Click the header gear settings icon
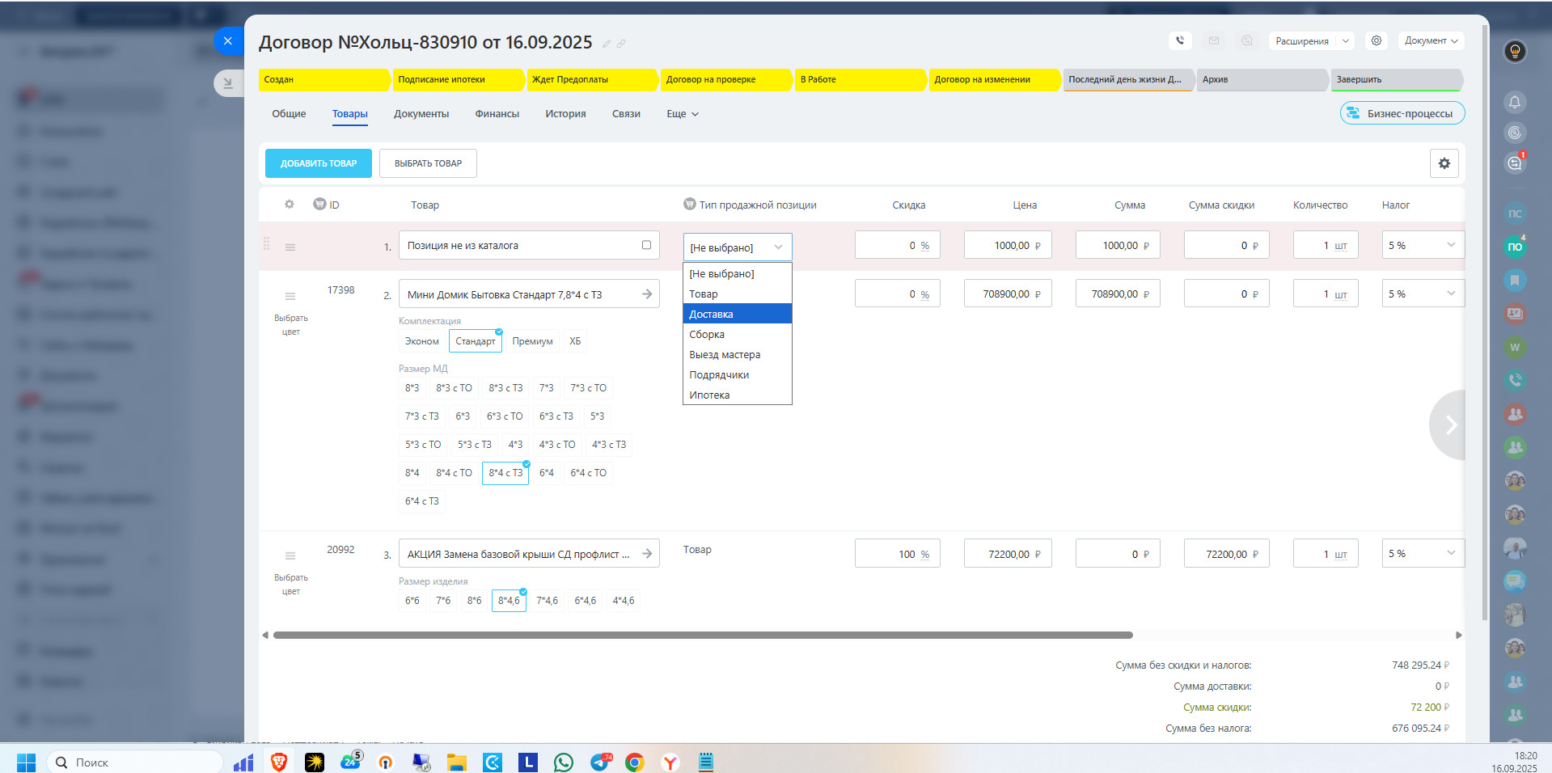 (x=1377, y=40)
